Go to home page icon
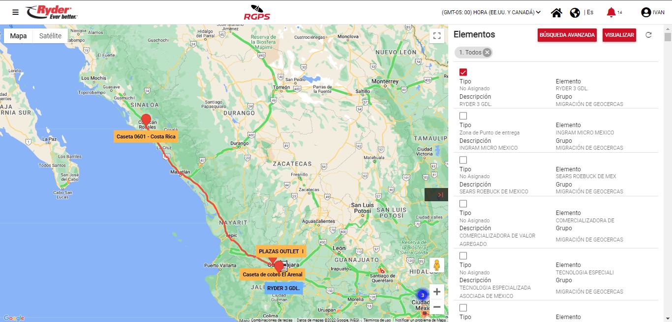The width and height of the screenshot is (672, 322). click(556, 13)
